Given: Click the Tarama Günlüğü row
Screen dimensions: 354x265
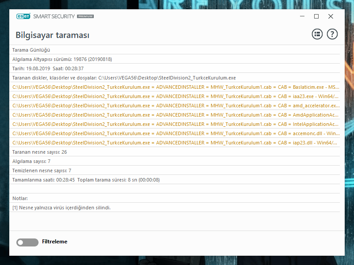Looking at the screenshot, I should point(175,50).
